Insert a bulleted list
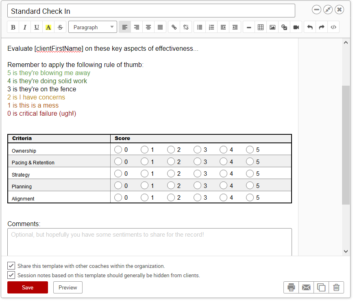 coord(200,27)
